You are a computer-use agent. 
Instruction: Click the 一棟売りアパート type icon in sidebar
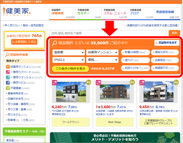tap(8, 72)
